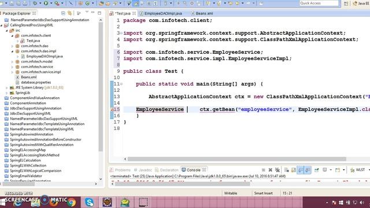Switch to the Test.java editor tab
370x208 pixels.
click(x=123, y=13)
